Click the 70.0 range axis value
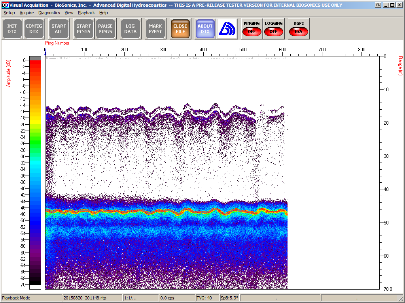Screen dimensions: 405x303 click(388, 289)
